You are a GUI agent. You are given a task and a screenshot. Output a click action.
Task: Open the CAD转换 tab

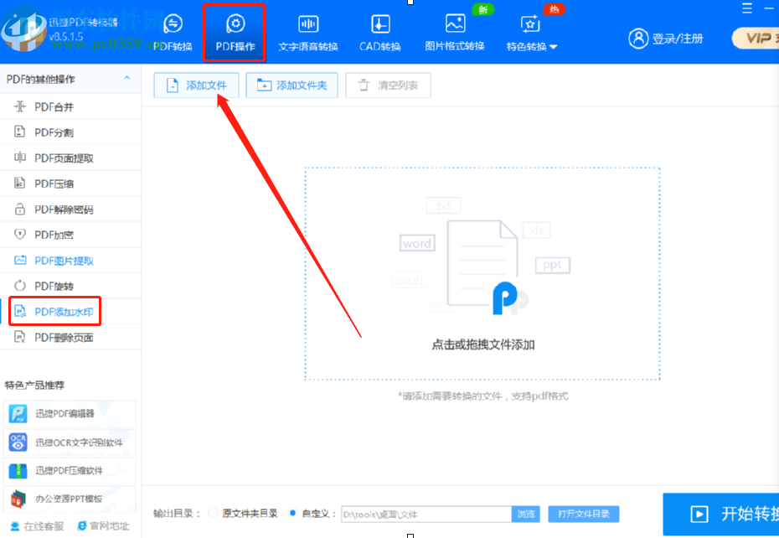(x=380, y=33)
